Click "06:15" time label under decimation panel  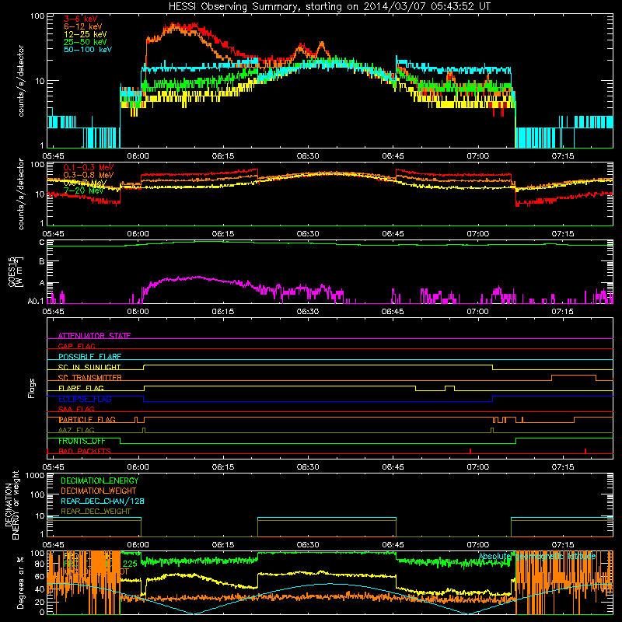[223, 545]
